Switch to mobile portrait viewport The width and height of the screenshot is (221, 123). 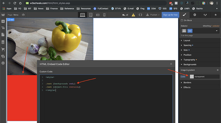(104, 15)
